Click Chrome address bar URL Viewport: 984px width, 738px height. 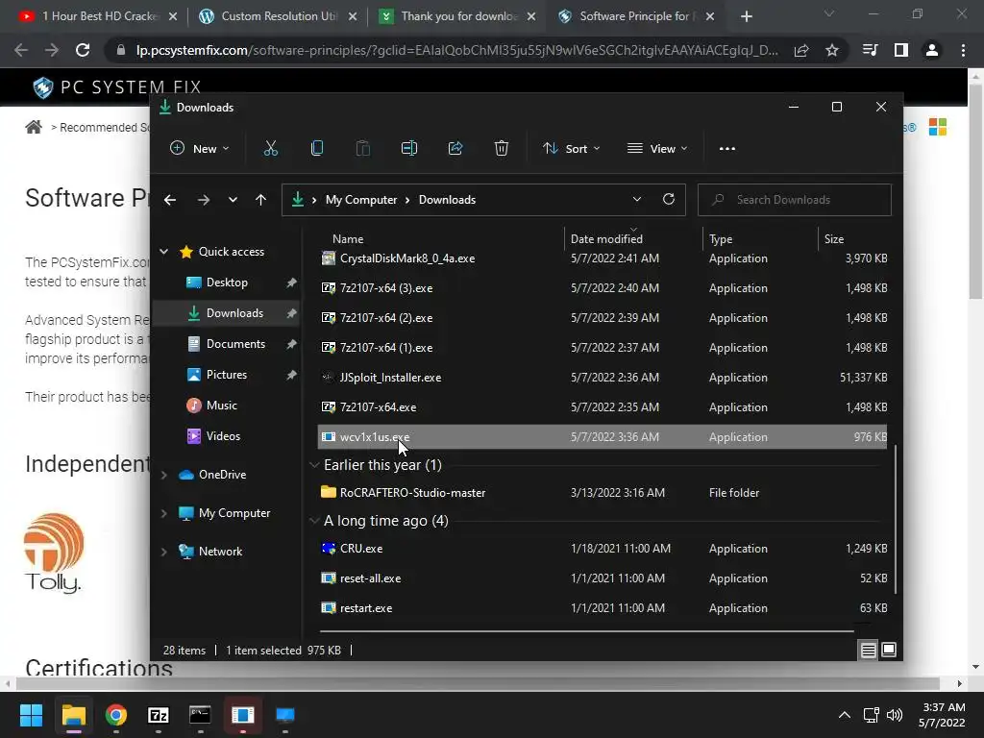pos(456,50)
